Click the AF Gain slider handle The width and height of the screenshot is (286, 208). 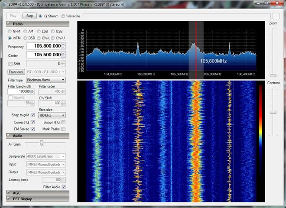(x=42, y=143)
